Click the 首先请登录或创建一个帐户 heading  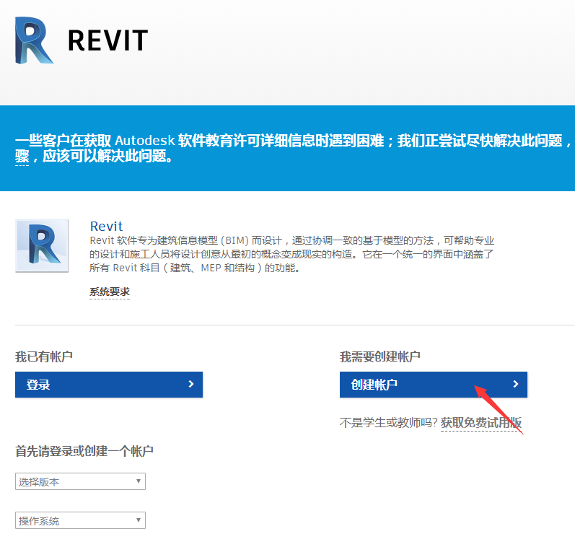pos(84,451)
